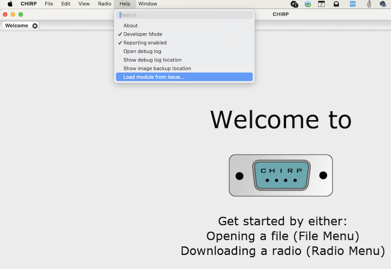The height and width of the screenshot is (269, 391).
Task: Click the blue card icon in menu bar
Action: coord(352,4)
